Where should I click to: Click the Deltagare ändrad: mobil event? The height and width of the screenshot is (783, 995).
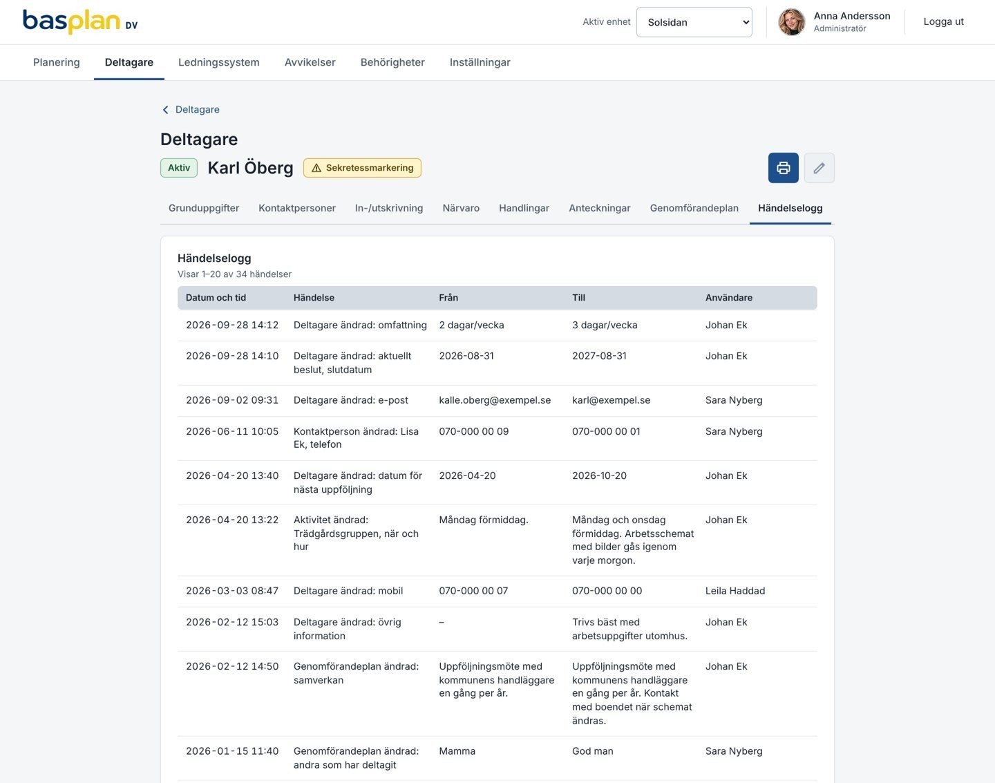tap(348, 592)
